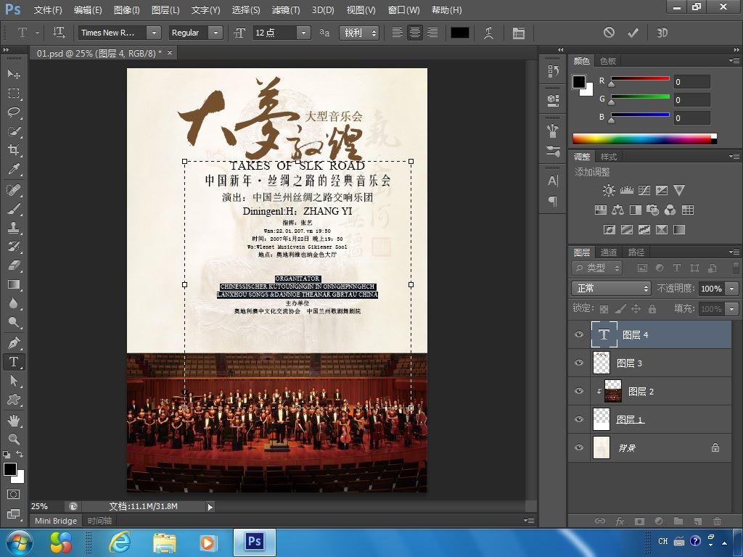Viewport: 743px width, 557px height.
Task: Open the Create Warped Text option
Action: 488,33
